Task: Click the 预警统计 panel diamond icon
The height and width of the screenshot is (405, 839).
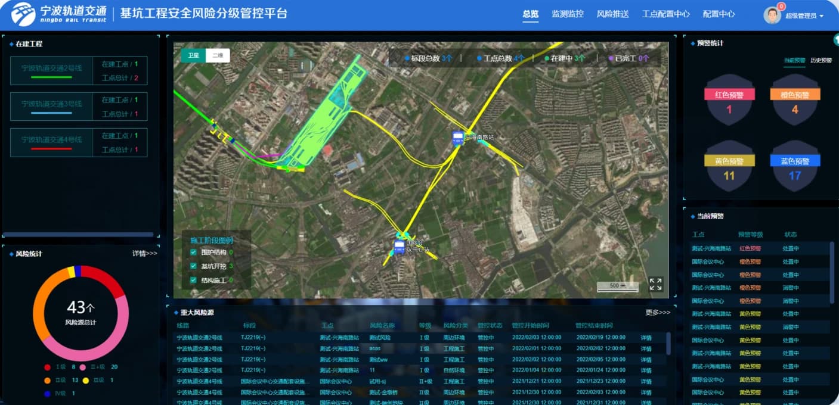Action: pos(692,43)
